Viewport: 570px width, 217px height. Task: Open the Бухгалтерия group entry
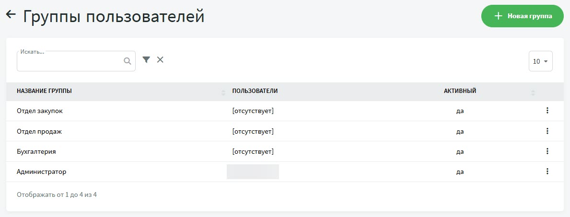(x=36, y=151)
